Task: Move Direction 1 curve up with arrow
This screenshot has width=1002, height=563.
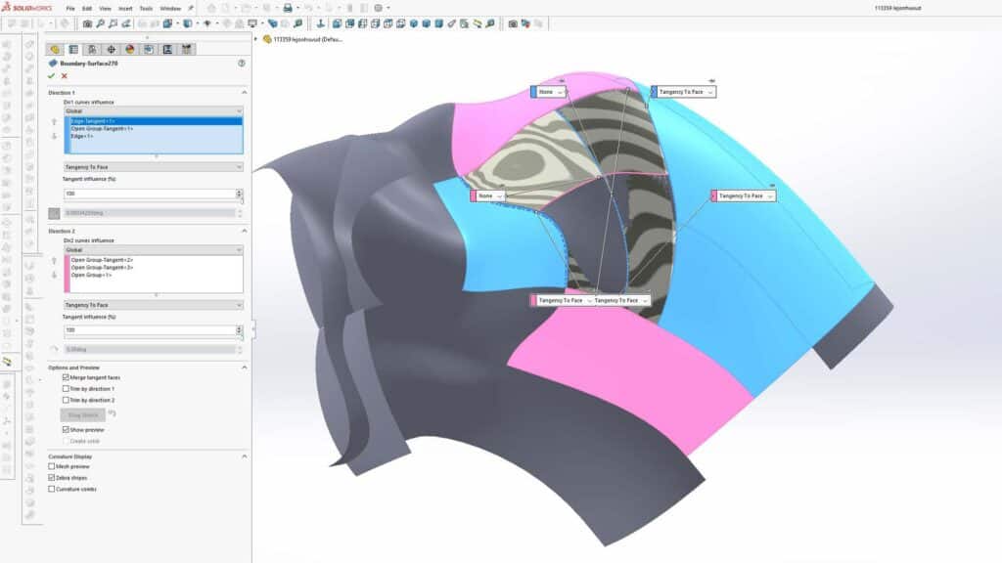Action: 55,124
